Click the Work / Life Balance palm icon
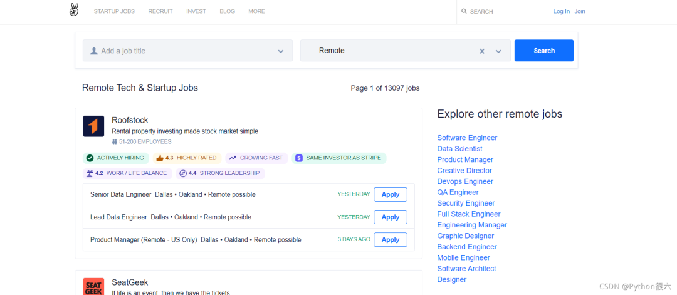The image size is (677, 295). pos(90,173)
